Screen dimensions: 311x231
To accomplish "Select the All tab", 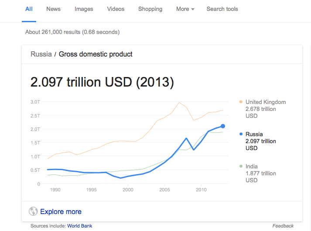I will pos(29,9).
